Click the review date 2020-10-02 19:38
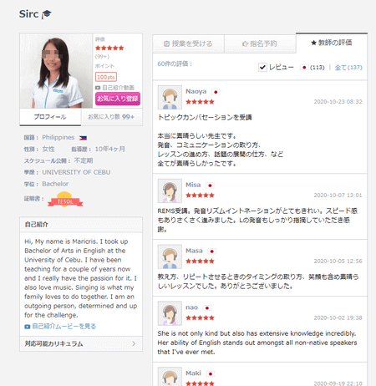The image size is (376, 386). click(338, 317)
